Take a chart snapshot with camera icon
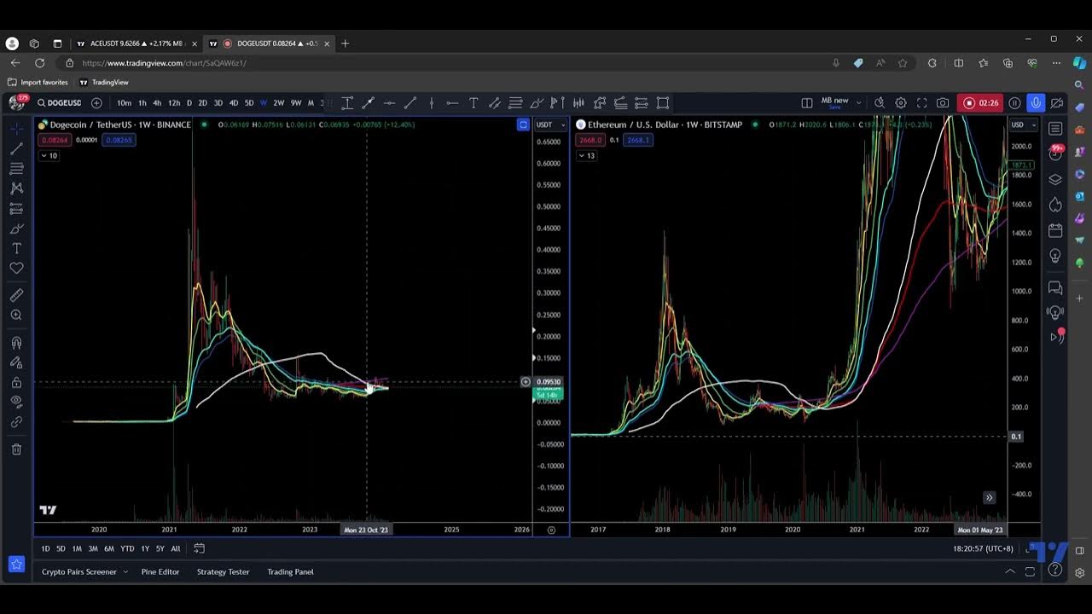This screenshot has height=614, width=1092. click(x=943, y=103)
